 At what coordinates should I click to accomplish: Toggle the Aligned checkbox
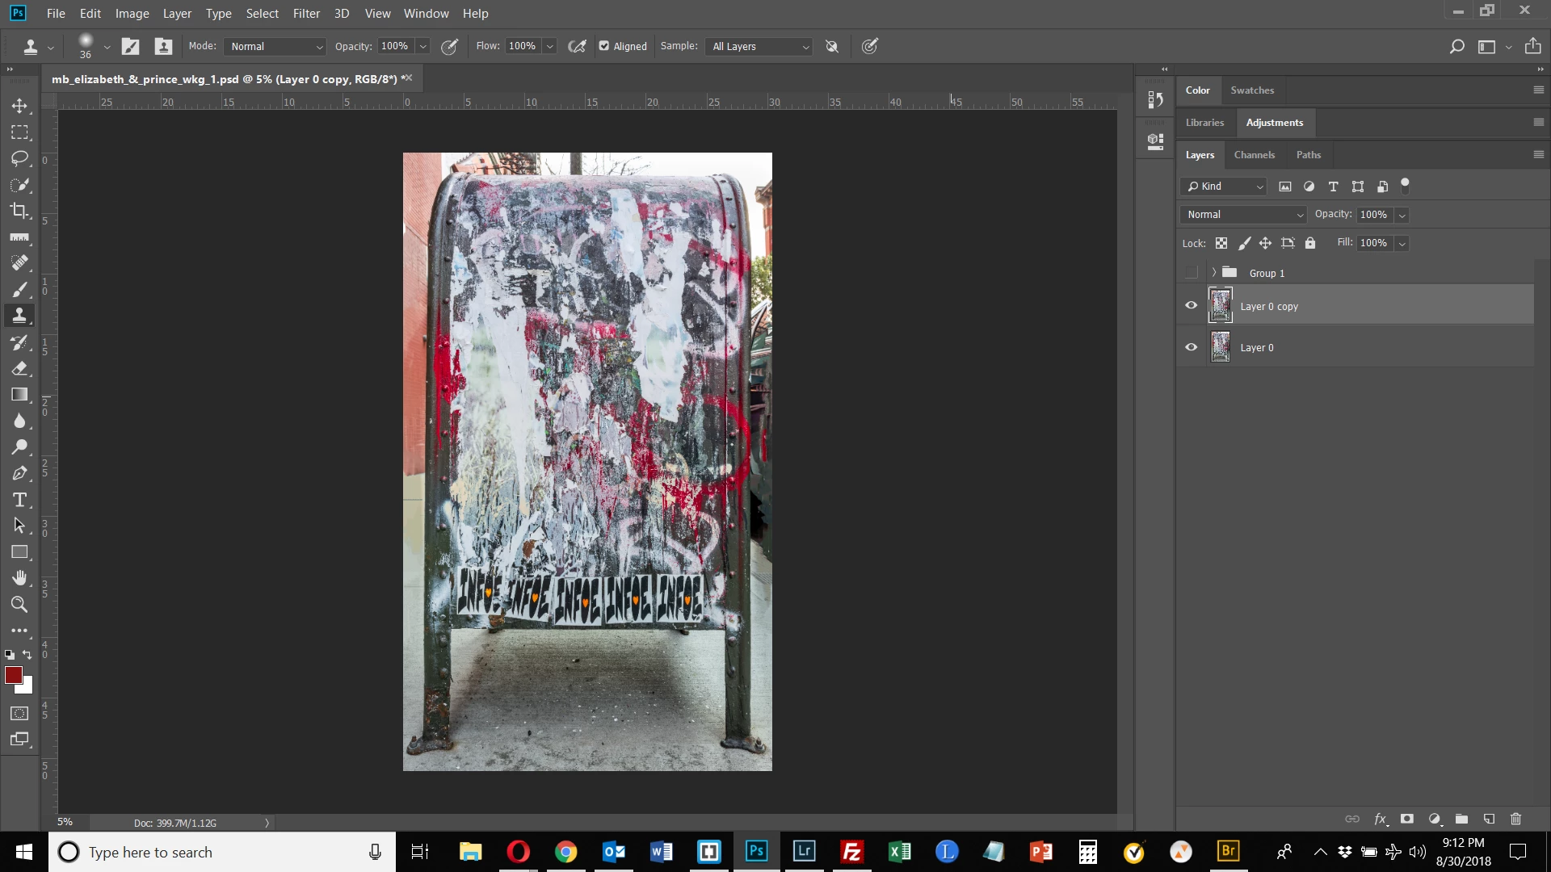tap(604, 46)
